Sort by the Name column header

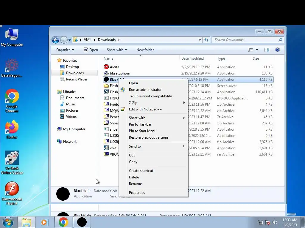tap(140, 58)
